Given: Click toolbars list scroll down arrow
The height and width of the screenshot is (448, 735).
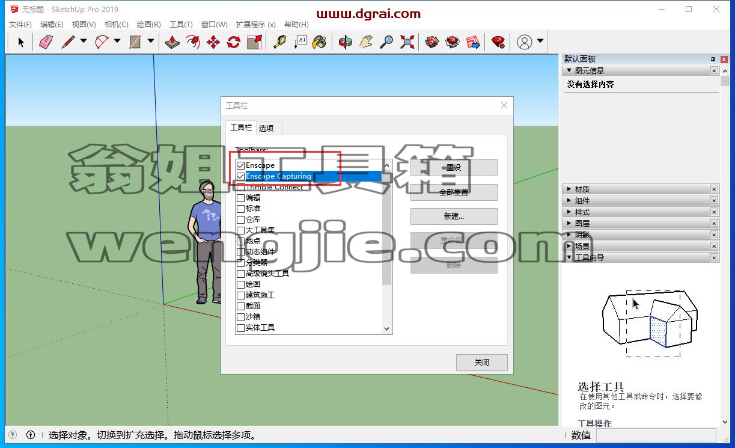Looking at the screenshot, I should coord(386,329).
